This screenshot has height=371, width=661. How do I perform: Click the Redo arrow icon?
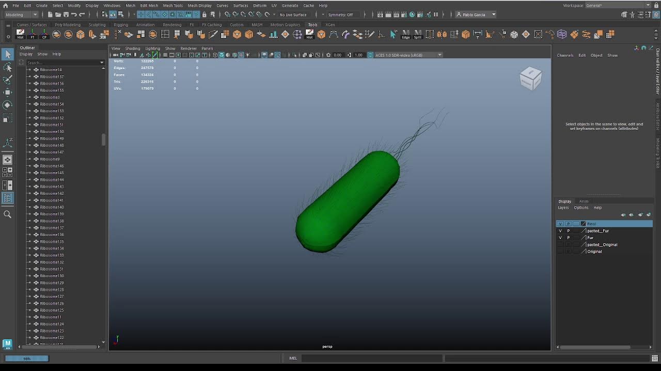[x=82, y=14]
